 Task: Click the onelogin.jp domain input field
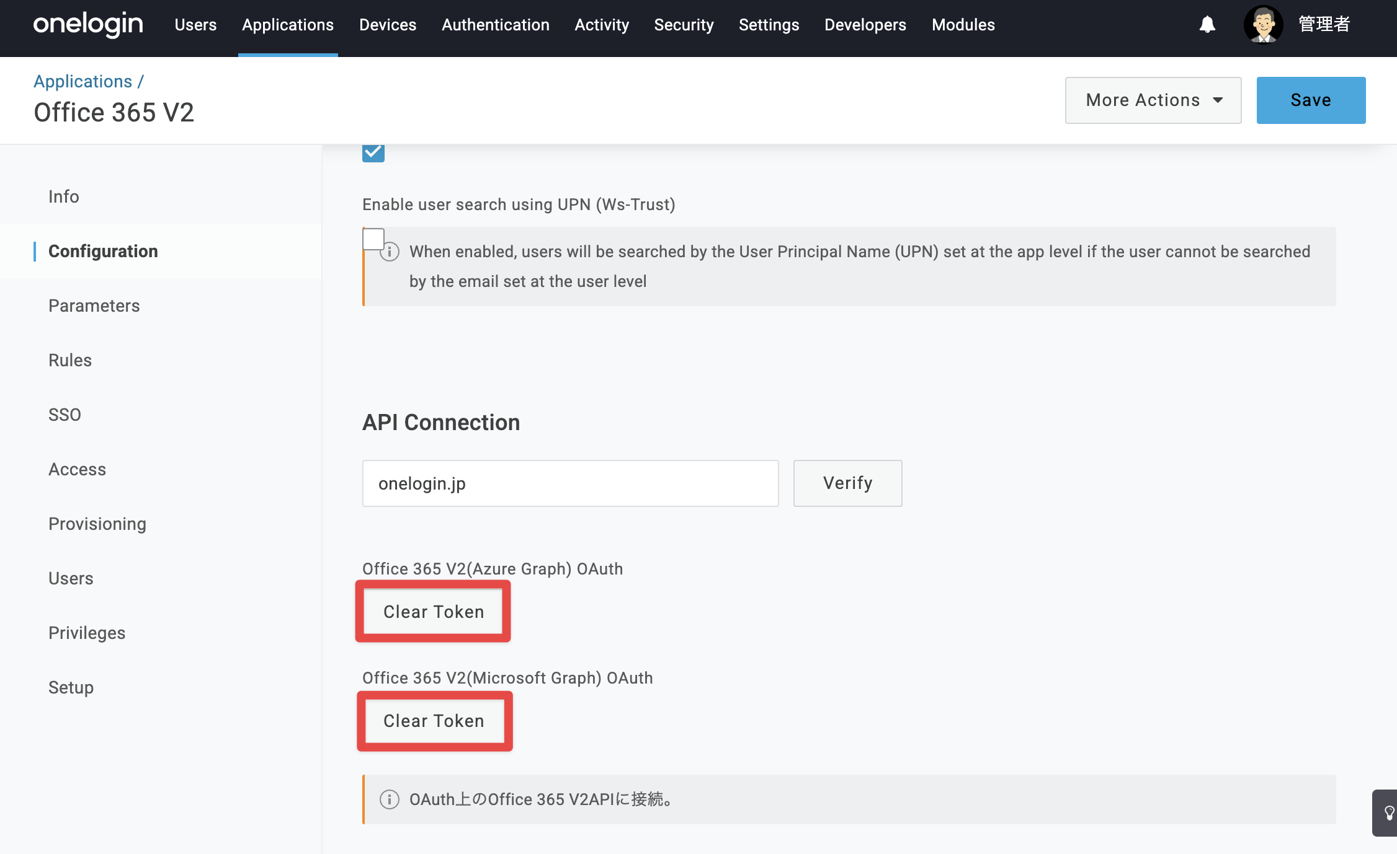pyautogui.click(x=571, y=483)
